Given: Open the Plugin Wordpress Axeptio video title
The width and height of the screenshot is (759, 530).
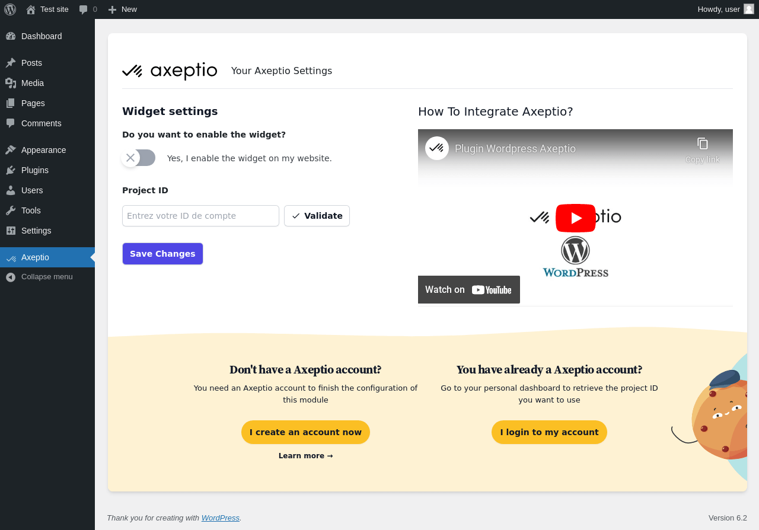Looking at the screenshot, I should click(515, 149).
